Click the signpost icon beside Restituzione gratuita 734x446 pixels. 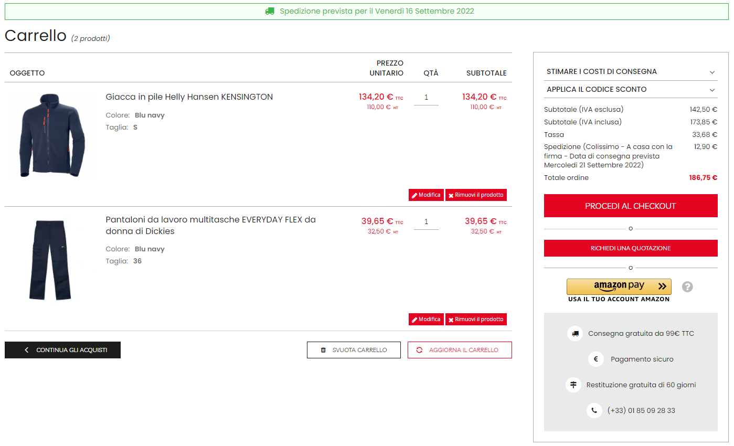[573, 385]
